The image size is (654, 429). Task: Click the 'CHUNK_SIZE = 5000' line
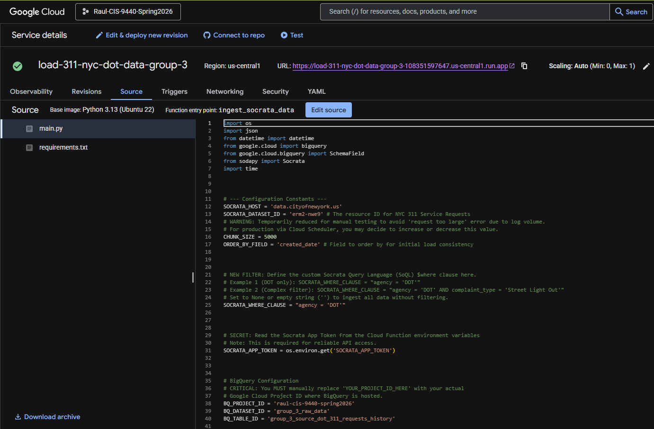click(x=250, y=237)
